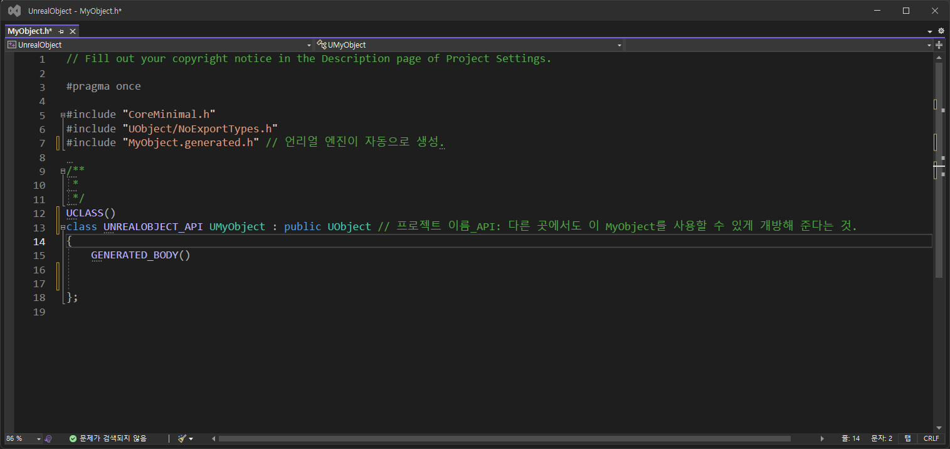
Task: Click the '줄: 14' line indicator
Action: click(851, 438)
